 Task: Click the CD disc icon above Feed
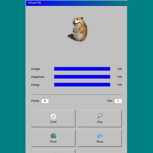(53, 117)
